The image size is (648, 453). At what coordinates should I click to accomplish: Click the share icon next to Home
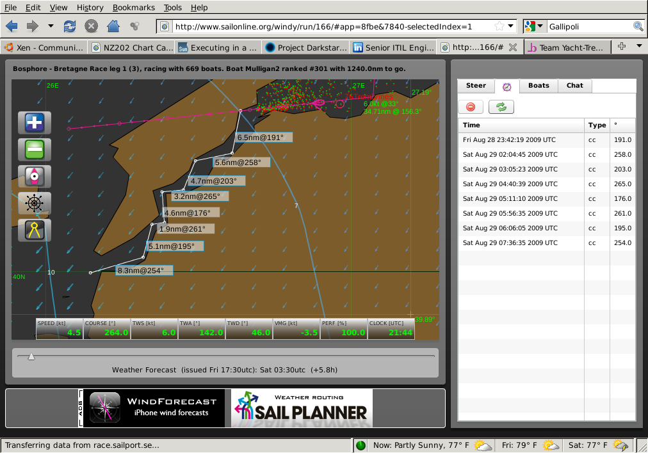(134, 26)
